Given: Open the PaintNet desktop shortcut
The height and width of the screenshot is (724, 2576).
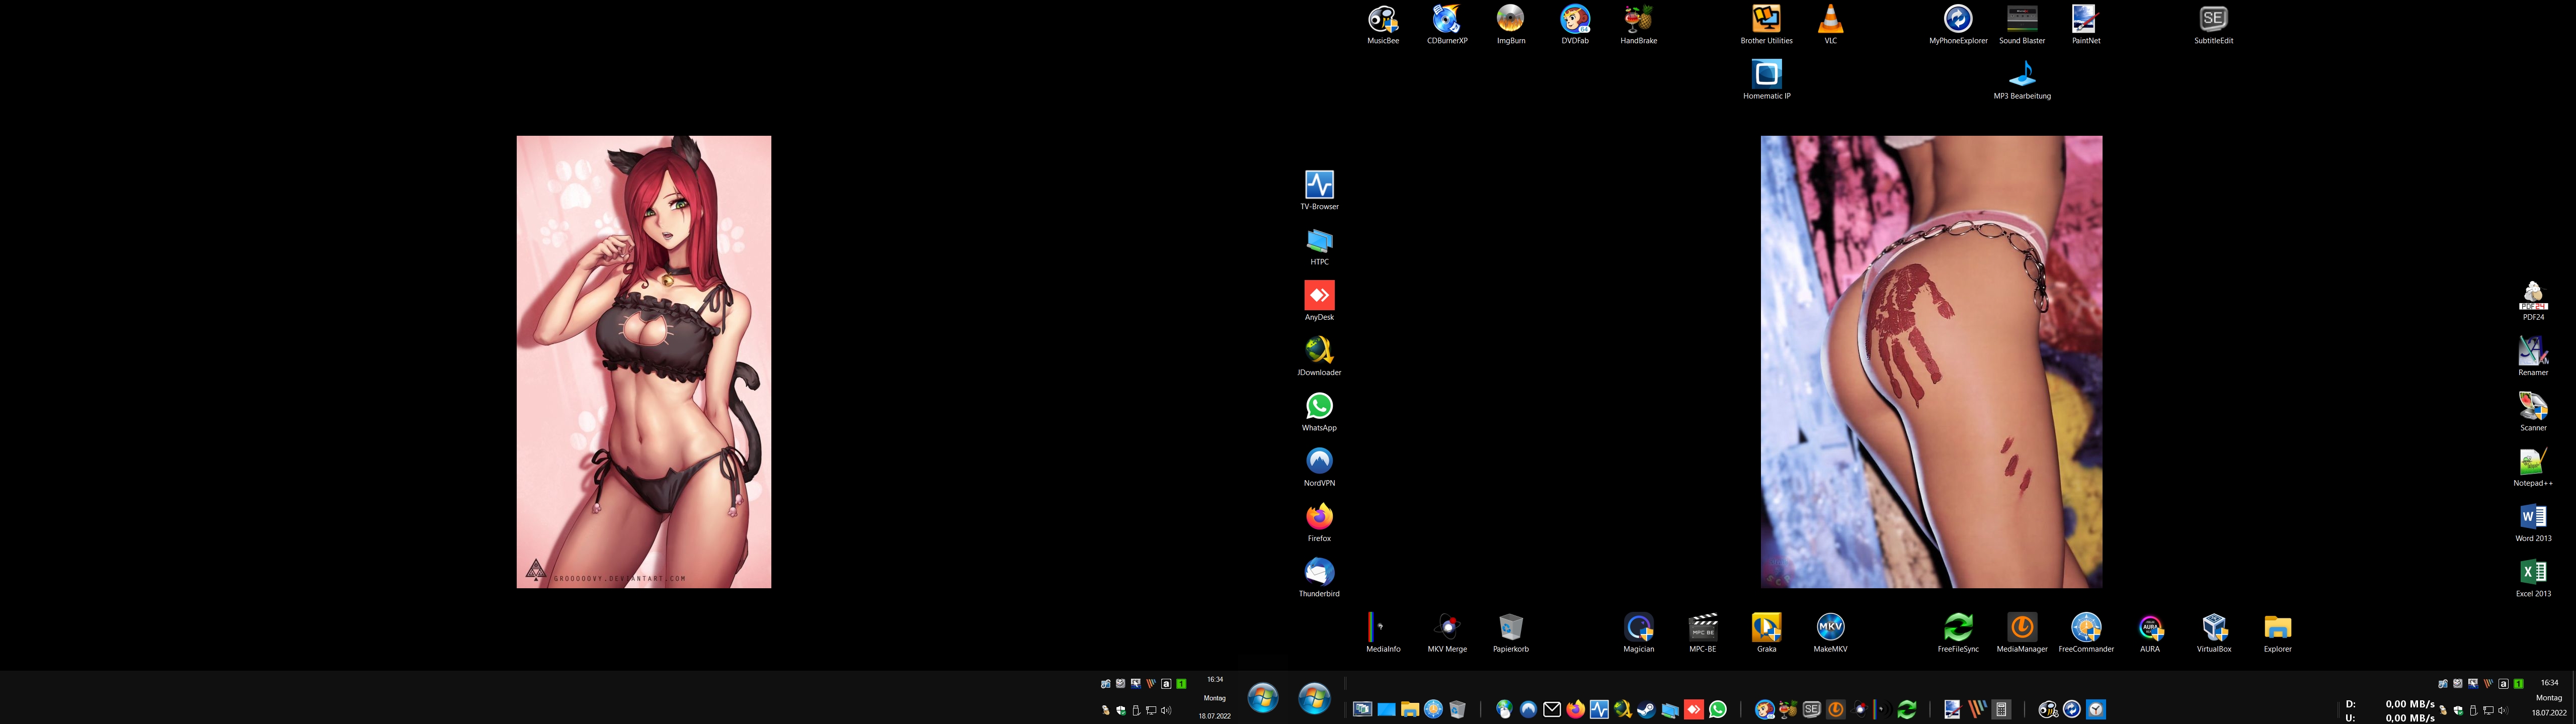Looking at the screenshot, I should [2086, 25].
